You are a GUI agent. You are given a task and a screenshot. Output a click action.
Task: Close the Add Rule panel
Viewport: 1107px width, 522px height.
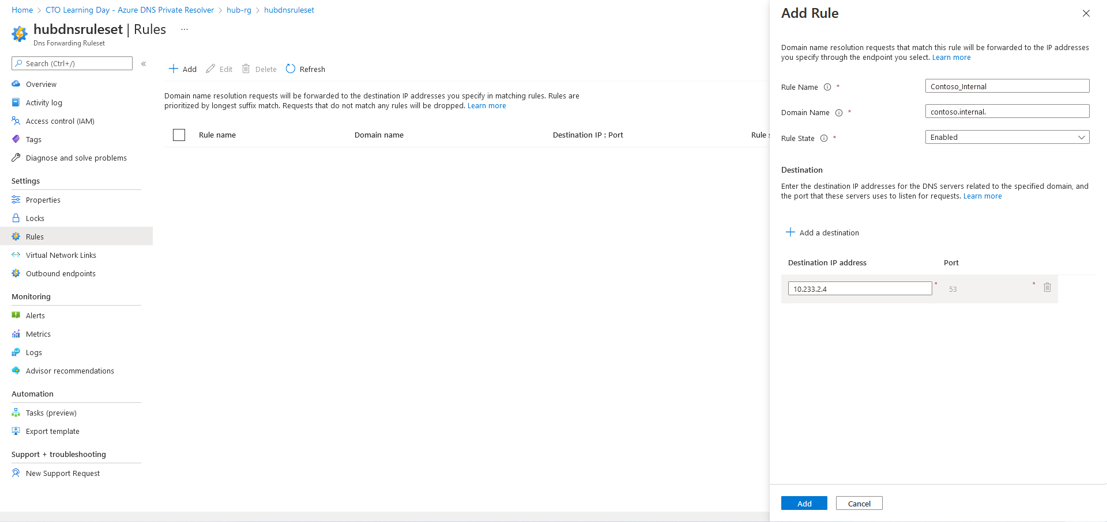point(1086,13)
